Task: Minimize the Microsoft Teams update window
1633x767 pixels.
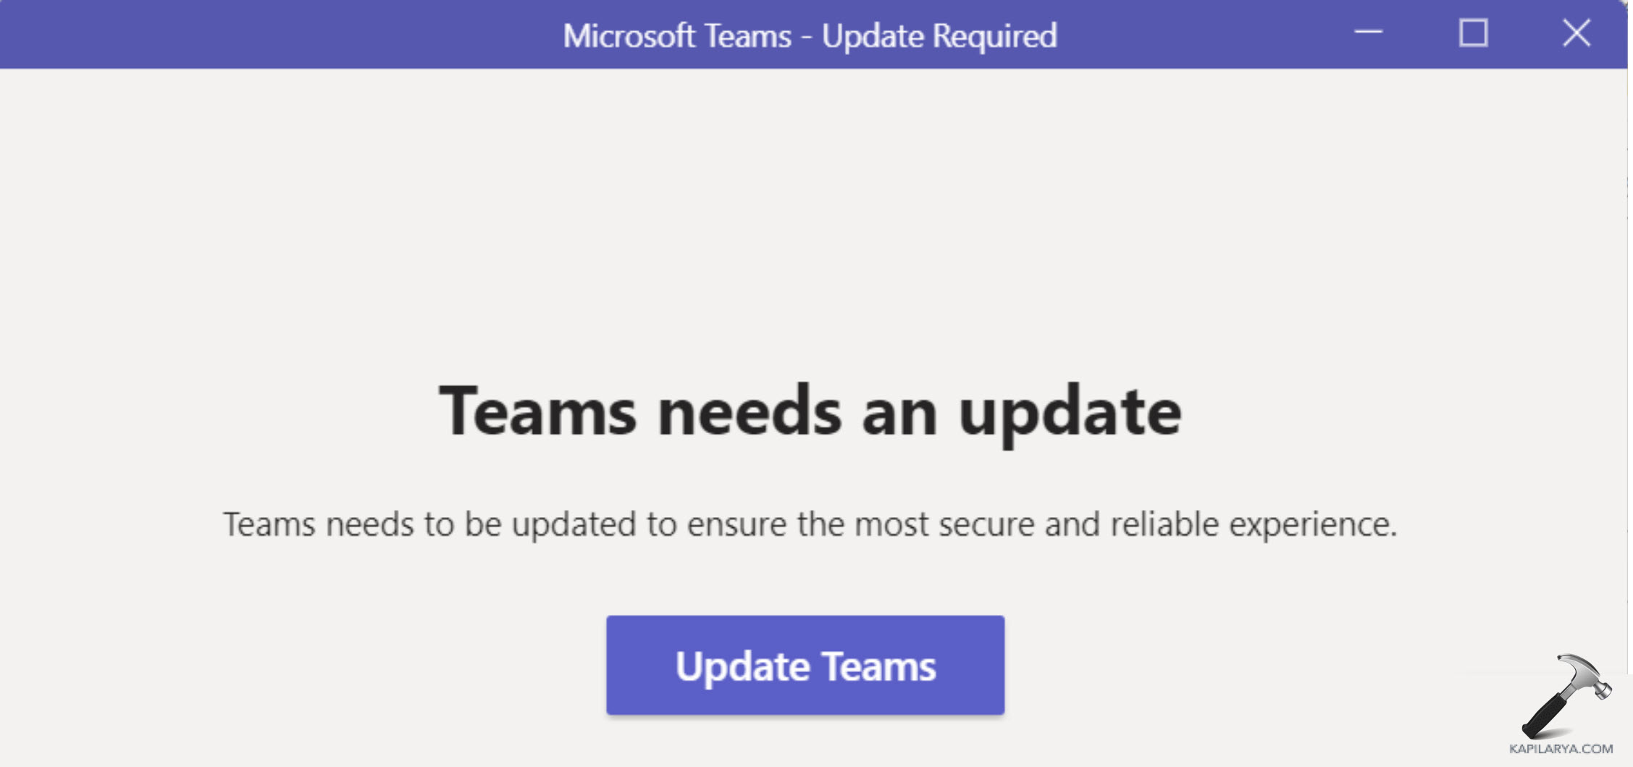Action: click(x=1369, y=33)
